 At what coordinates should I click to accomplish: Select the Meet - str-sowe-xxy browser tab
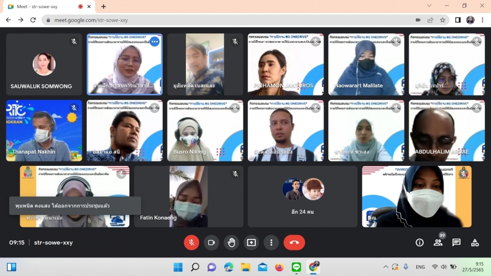(x=44, y=7)
